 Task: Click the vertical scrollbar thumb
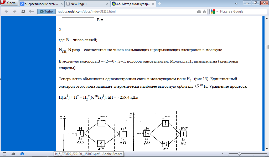tap(267, 47)
